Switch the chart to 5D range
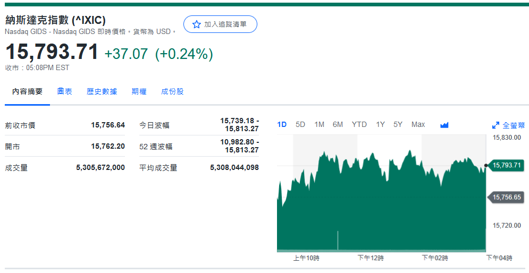 click(x=300, y=124)
